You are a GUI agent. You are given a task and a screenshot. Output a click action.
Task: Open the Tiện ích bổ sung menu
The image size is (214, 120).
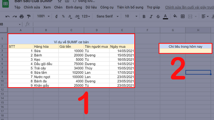[130, 7]
